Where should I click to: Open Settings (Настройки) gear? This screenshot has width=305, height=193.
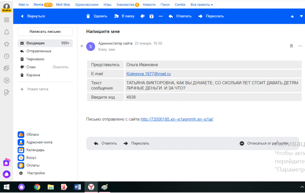pos(21,173)
